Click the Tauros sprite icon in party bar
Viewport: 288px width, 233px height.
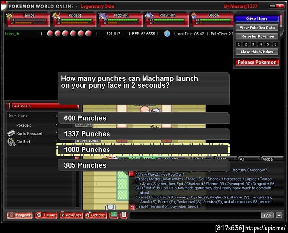pyautogui.click(x=9, y=16)
